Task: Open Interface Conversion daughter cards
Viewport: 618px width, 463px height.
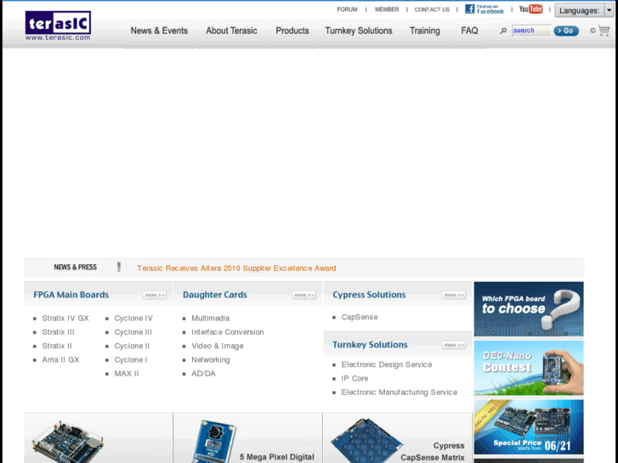Action: coord(228,332)
